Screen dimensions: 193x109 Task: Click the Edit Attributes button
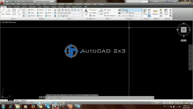pos(110,16)
